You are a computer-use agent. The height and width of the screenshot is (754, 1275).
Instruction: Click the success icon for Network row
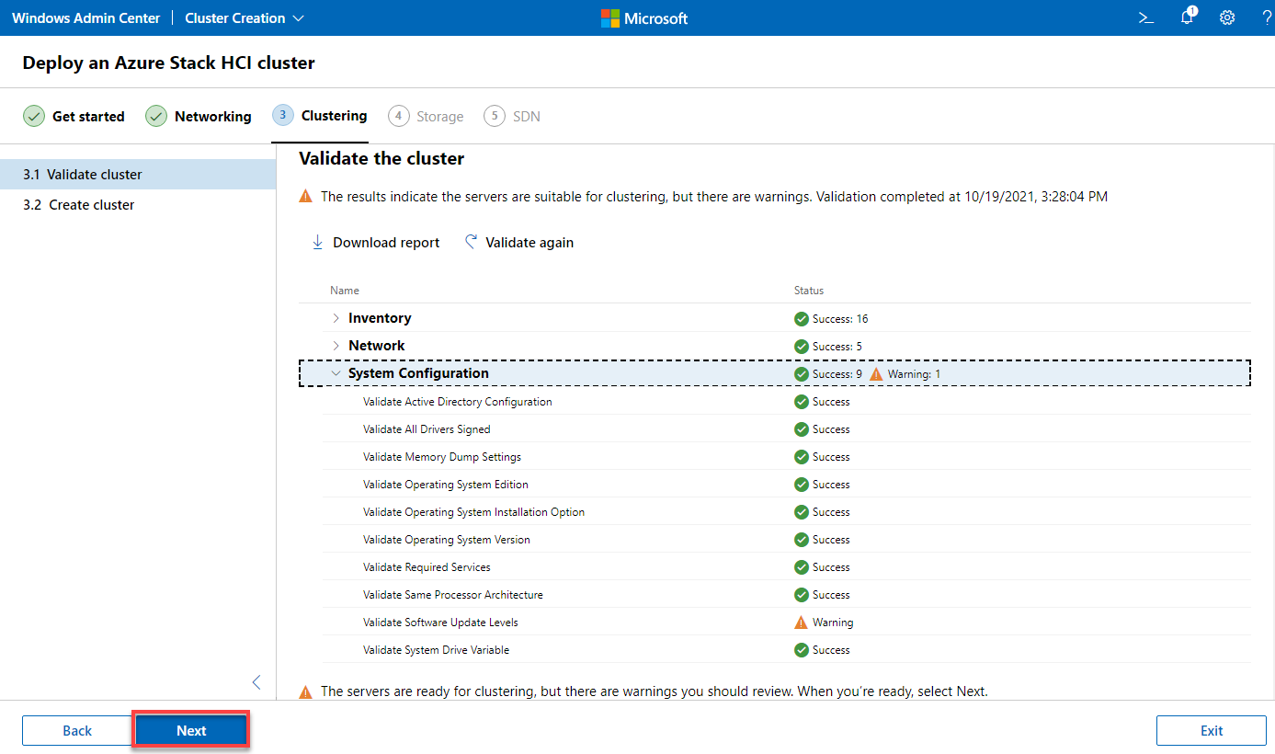click(x=802, y=347)
